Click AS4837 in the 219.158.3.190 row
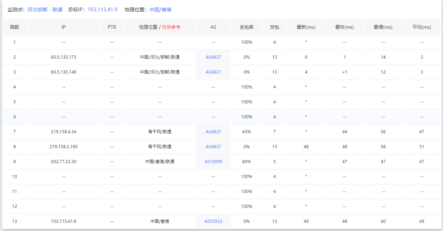Viewport: 443px width, 231px height. point(213,147)
